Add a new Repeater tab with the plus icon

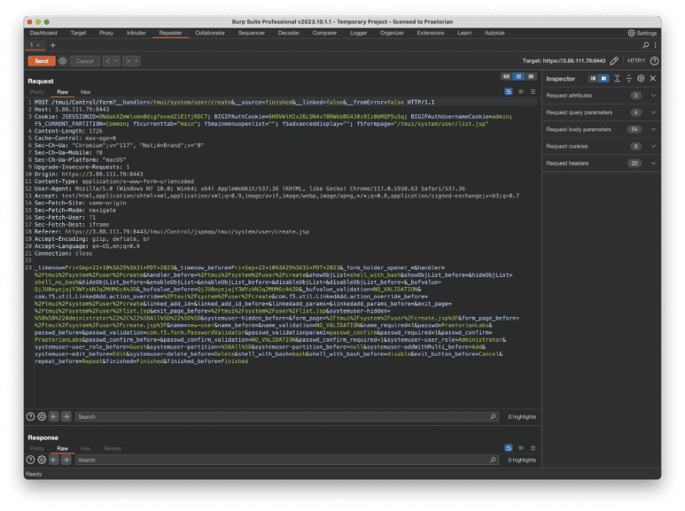53,45
